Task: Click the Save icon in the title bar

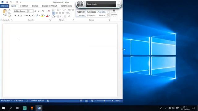Action: (x=7, y=2)
